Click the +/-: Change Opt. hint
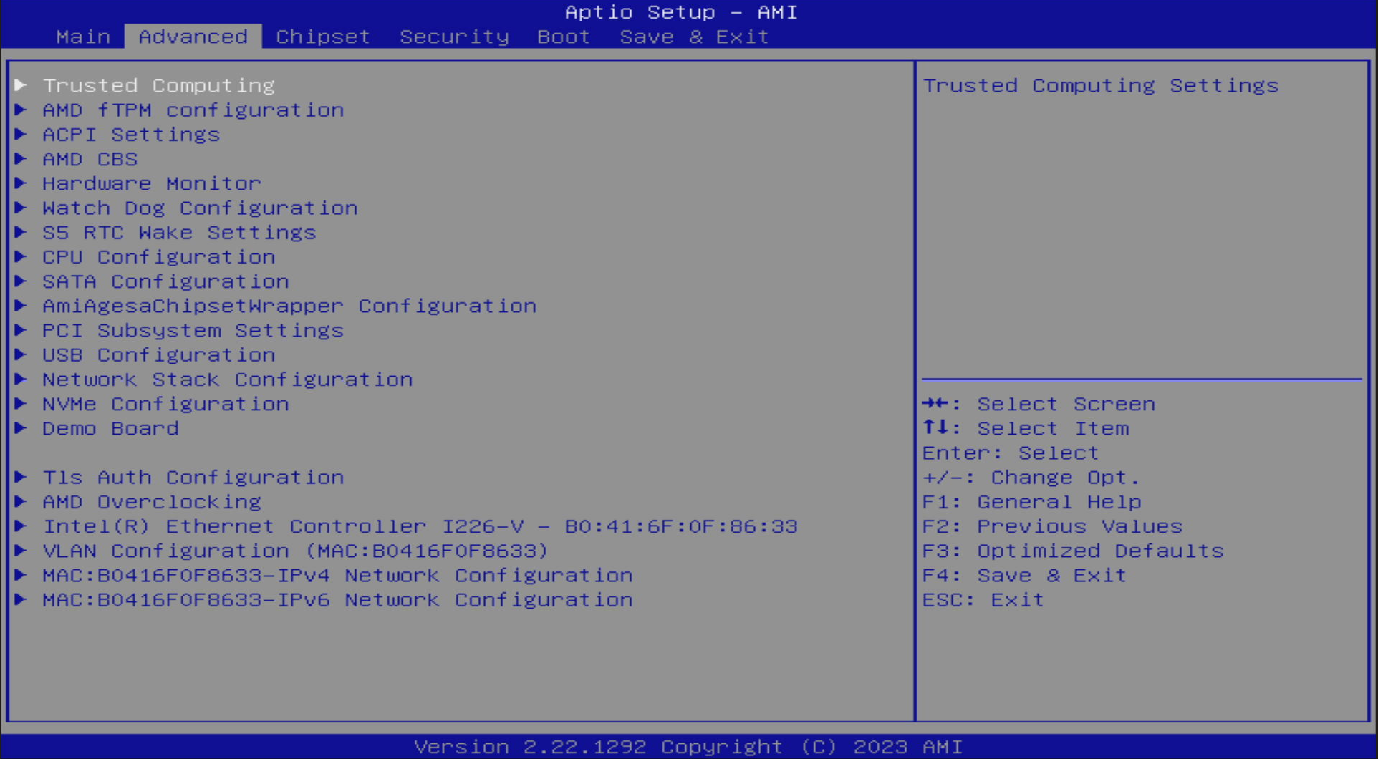 (1031, 478)
